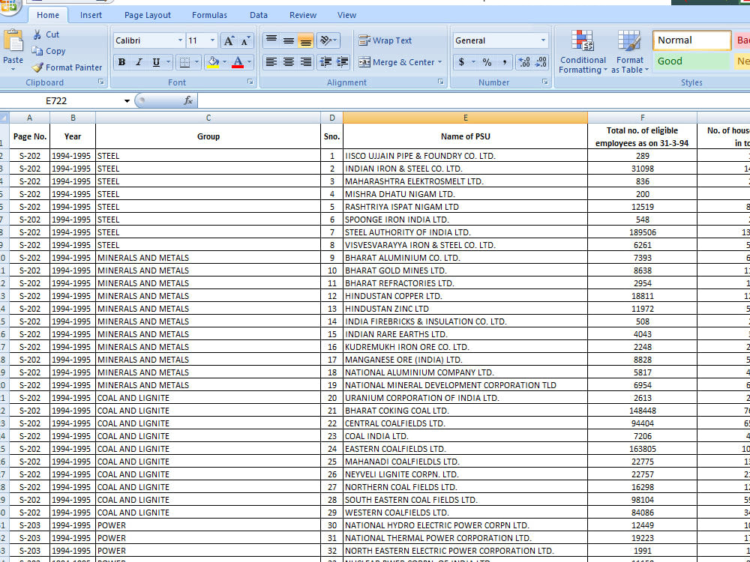Click the Paste clipboard icon
750x562 pixels.
pos(13,41)
